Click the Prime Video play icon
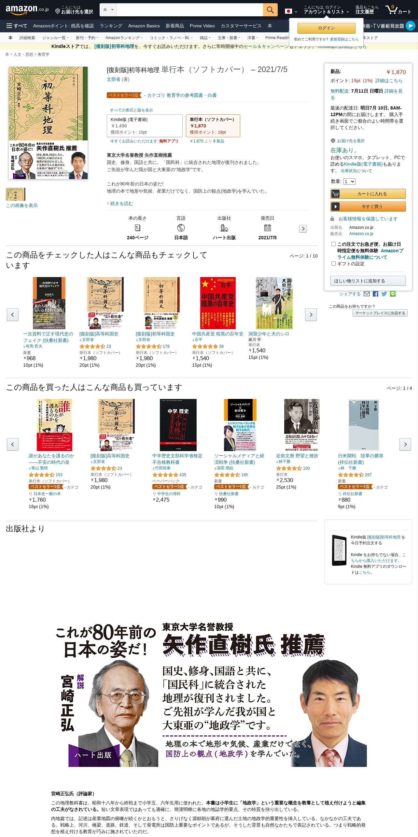418x837 pixels. click(410, 26)
